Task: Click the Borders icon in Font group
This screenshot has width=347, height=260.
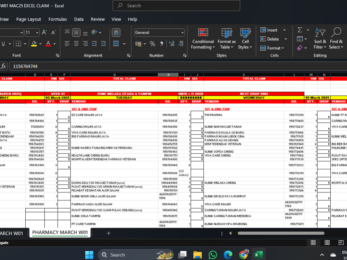Action: pyautogui.click(x=19, y=44)
